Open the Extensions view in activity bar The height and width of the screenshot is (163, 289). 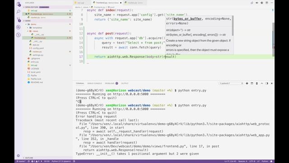coord(19,35)
